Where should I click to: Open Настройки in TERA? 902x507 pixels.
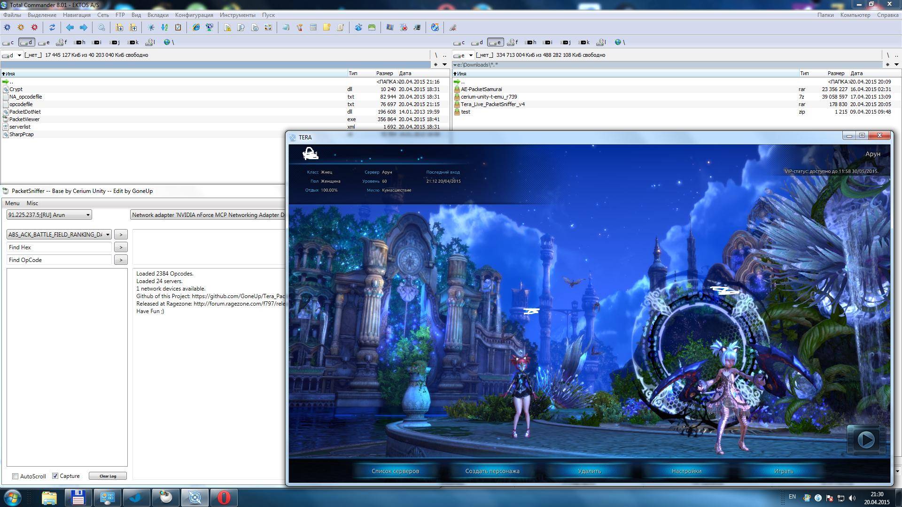click(x=686, y=471)
